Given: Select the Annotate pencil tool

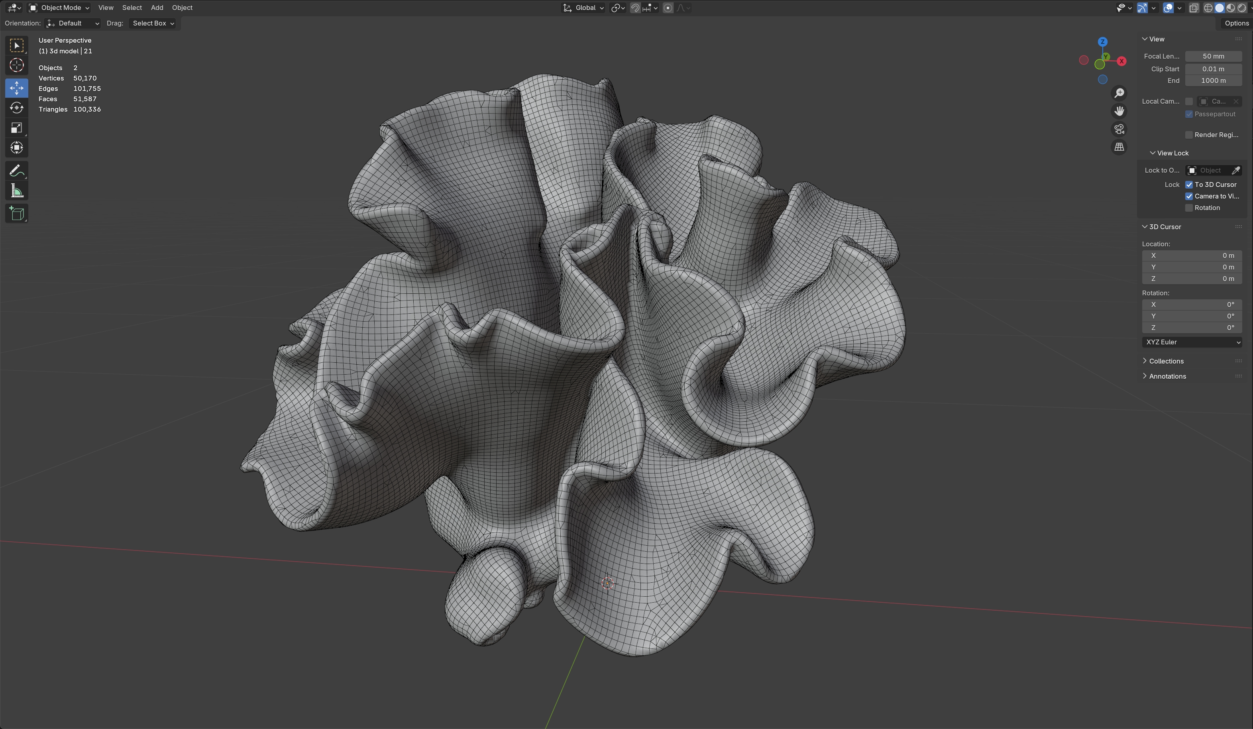Looking at the screenshot, I should (x=16, y=171).
